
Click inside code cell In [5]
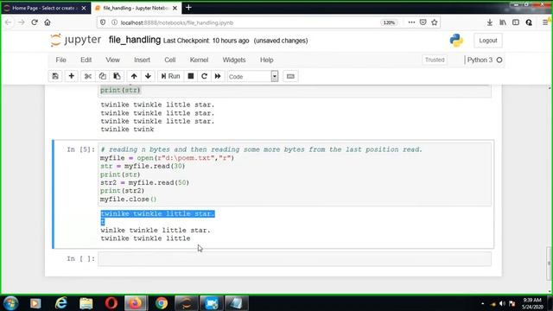pyautogui.click(x=295, y=175)
